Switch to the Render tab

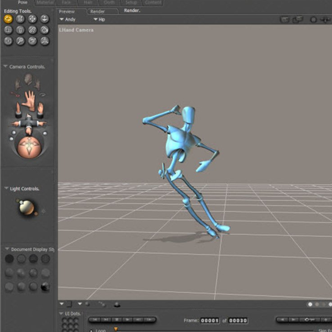97,11
